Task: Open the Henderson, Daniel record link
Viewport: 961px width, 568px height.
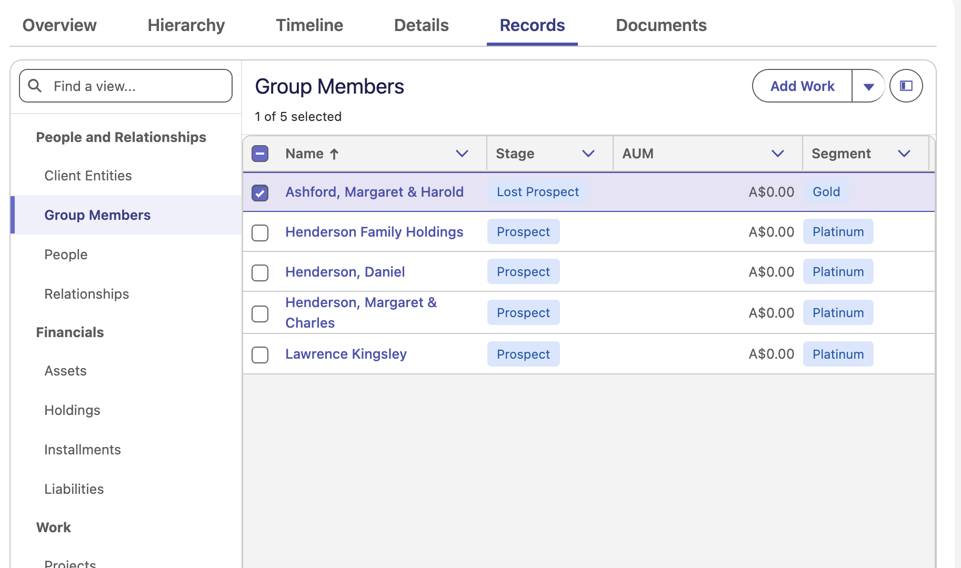Action: (345, 272)
